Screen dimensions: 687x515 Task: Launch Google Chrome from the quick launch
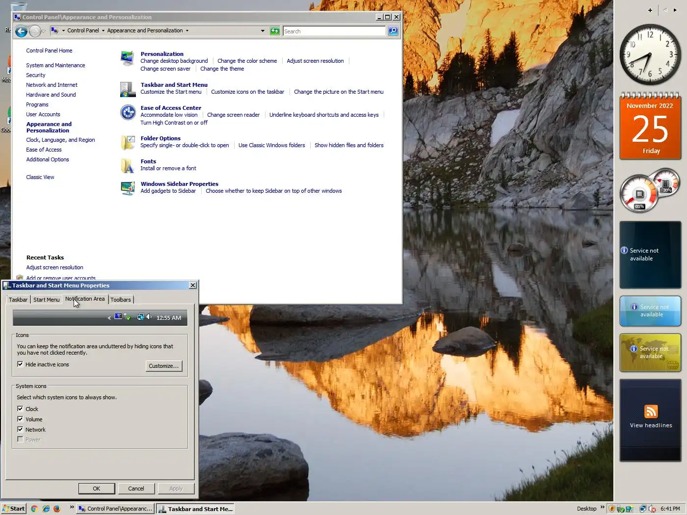[x=34, y=509]
